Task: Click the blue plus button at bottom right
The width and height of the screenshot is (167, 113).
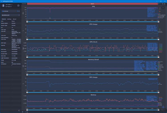Action: tap(163, 107)
